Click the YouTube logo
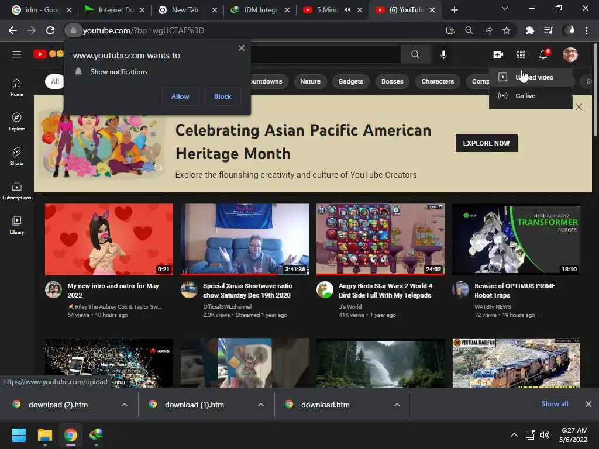Image resolution: width=599 pixels, height=449 pixels. click(49, 54)
